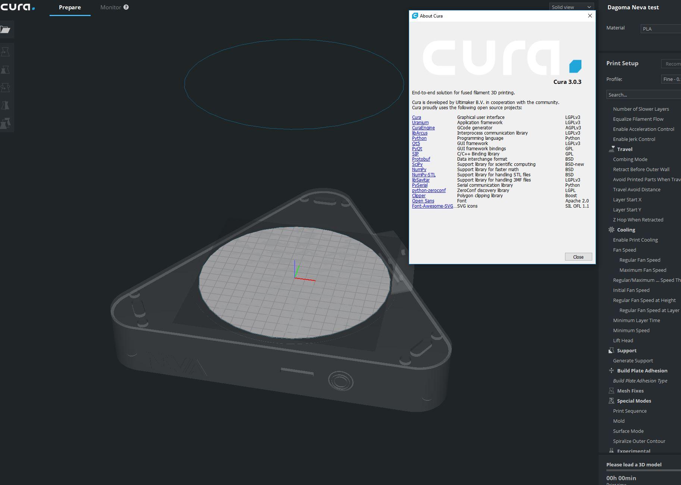Switch to the Monitor tab
Screen dimensions: 681x485
pos(111,7)
